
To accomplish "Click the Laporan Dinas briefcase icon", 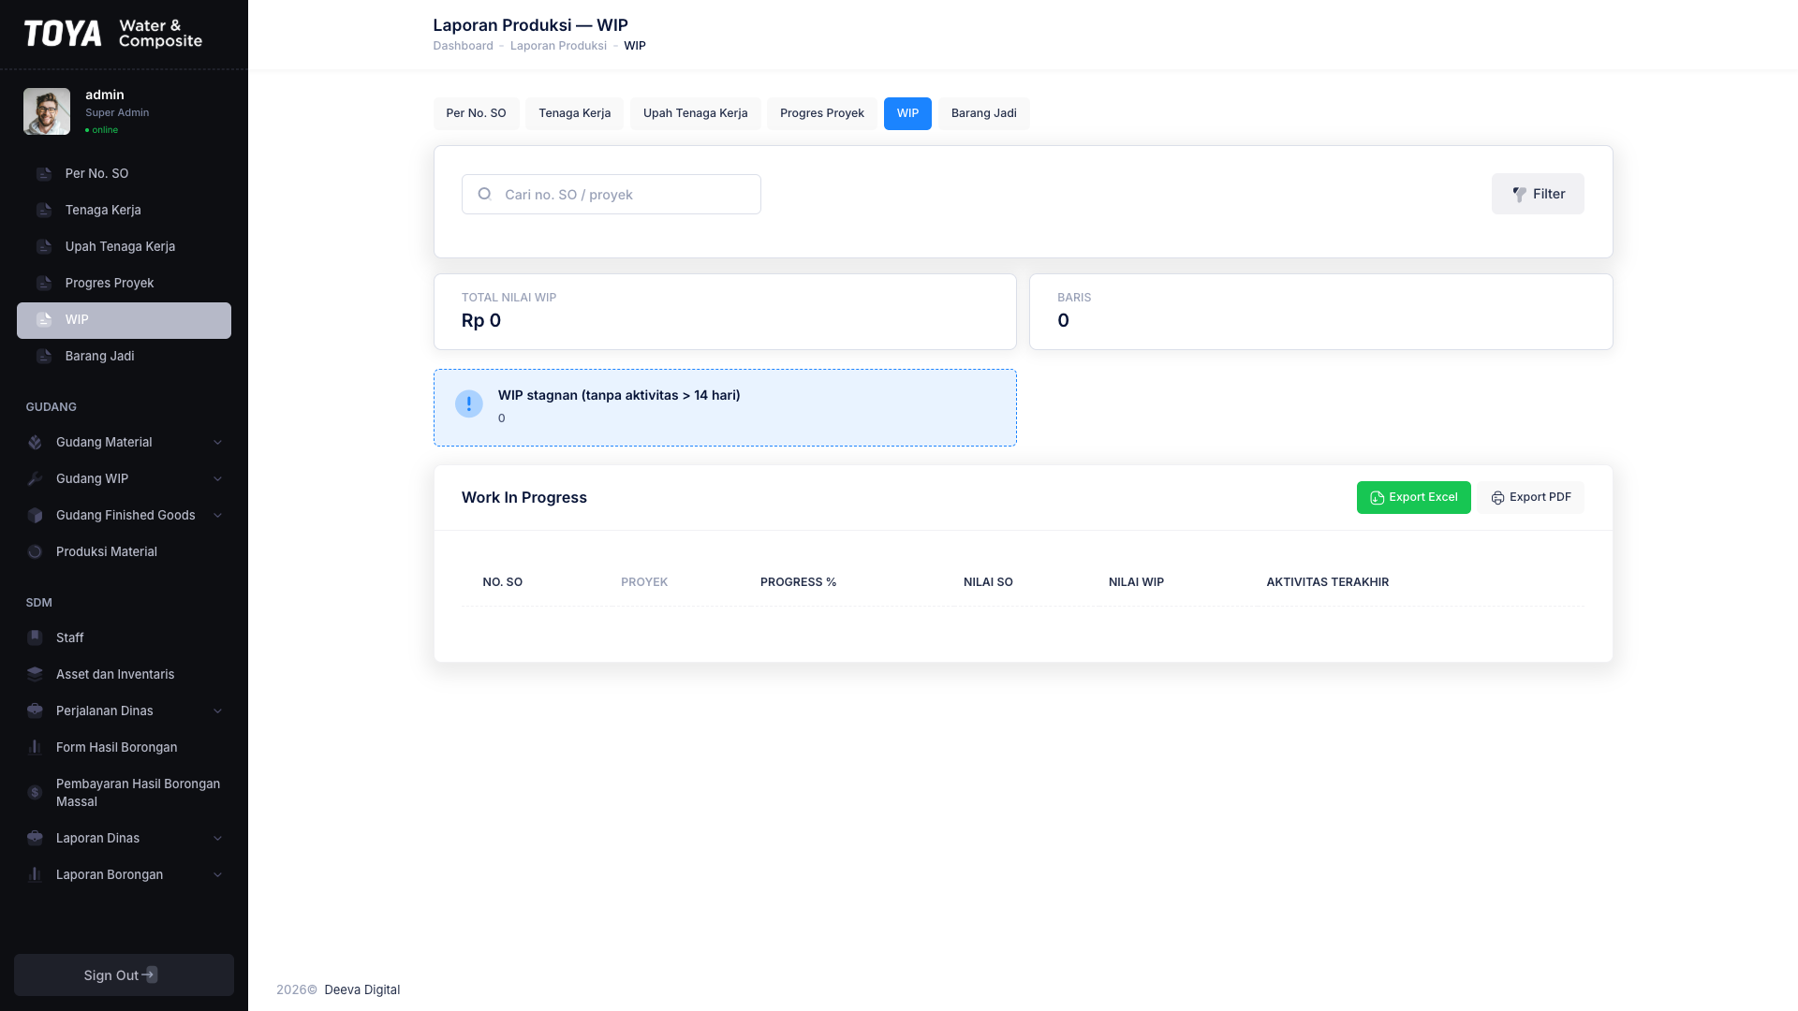I will click(35, 839).
